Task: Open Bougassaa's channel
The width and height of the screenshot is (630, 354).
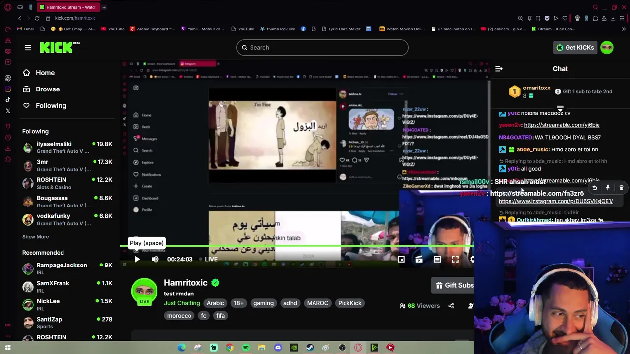Action: pyautogui.click(x=67, y=202)
